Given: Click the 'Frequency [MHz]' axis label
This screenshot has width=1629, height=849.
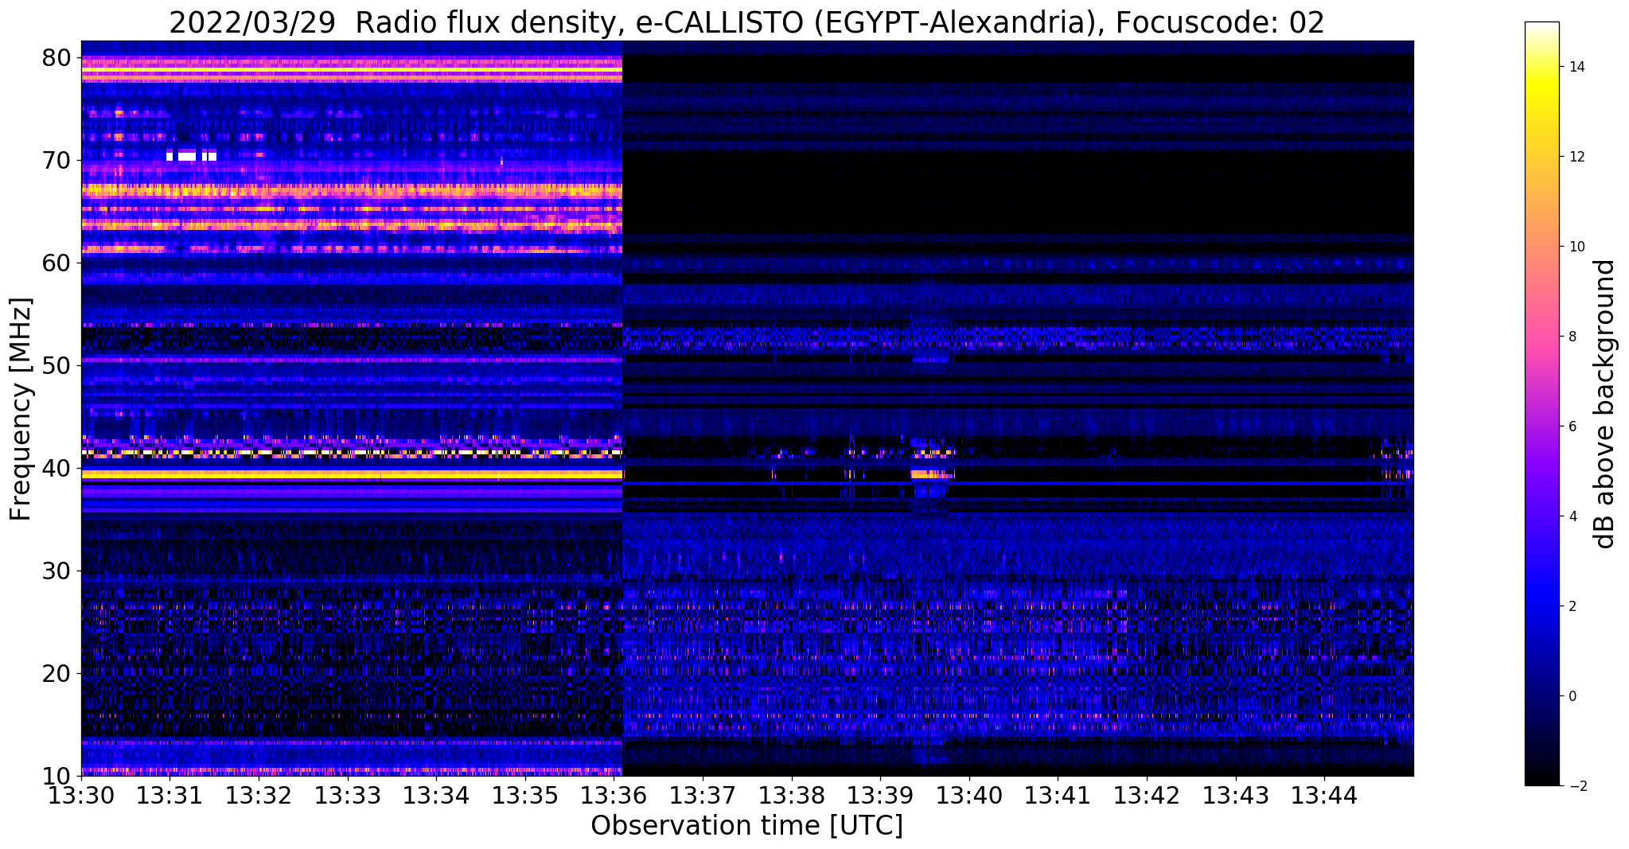Looking at the screenshot, I should point(21,409).
